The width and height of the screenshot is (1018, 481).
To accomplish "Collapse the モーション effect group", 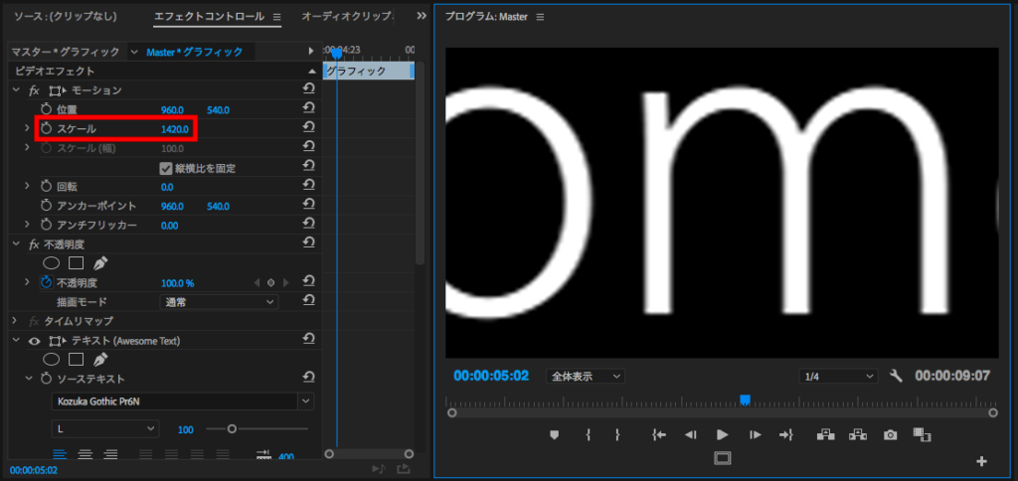I will click(x=16, y=90).
